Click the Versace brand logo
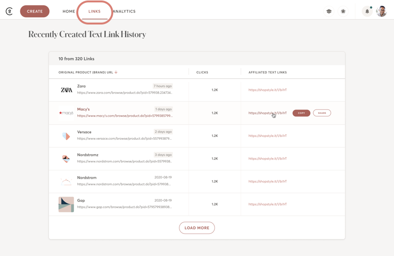The image size is (394, 256). [66, 136]
